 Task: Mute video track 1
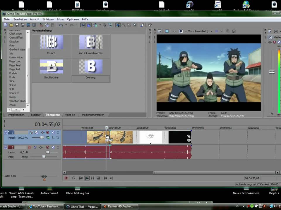point(53,132)
